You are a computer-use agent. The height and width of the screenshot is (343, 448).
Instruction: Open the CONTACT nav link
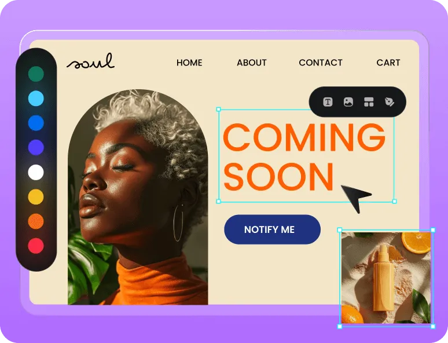coord(321,63)
